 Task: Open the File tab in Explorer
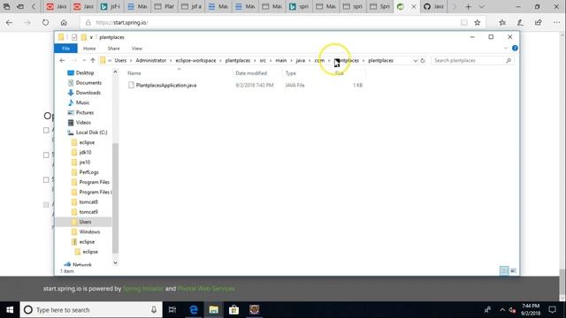click(65, 48)
